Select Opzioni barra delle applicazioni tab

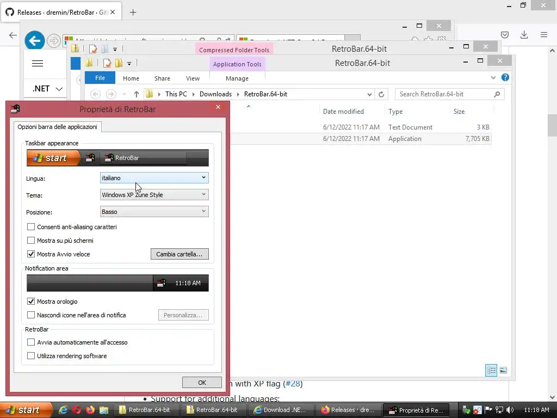click(58, 127)
